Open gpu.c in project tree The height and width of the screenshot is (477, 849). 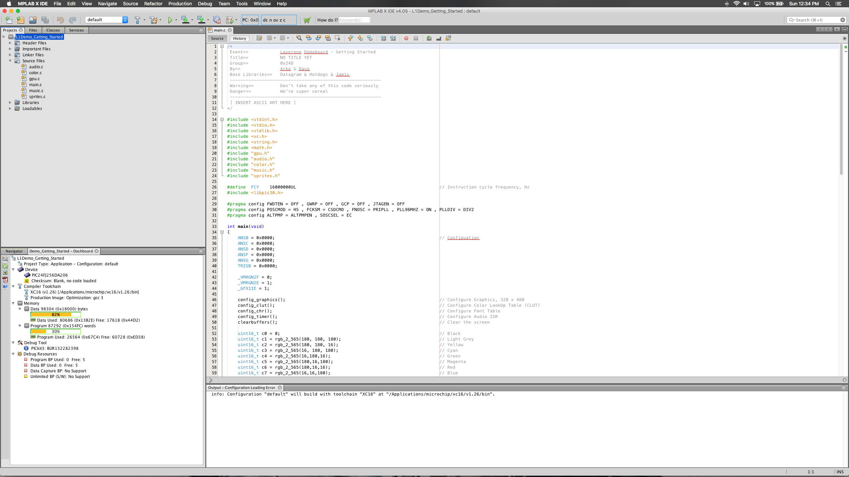tap(34, 79)
